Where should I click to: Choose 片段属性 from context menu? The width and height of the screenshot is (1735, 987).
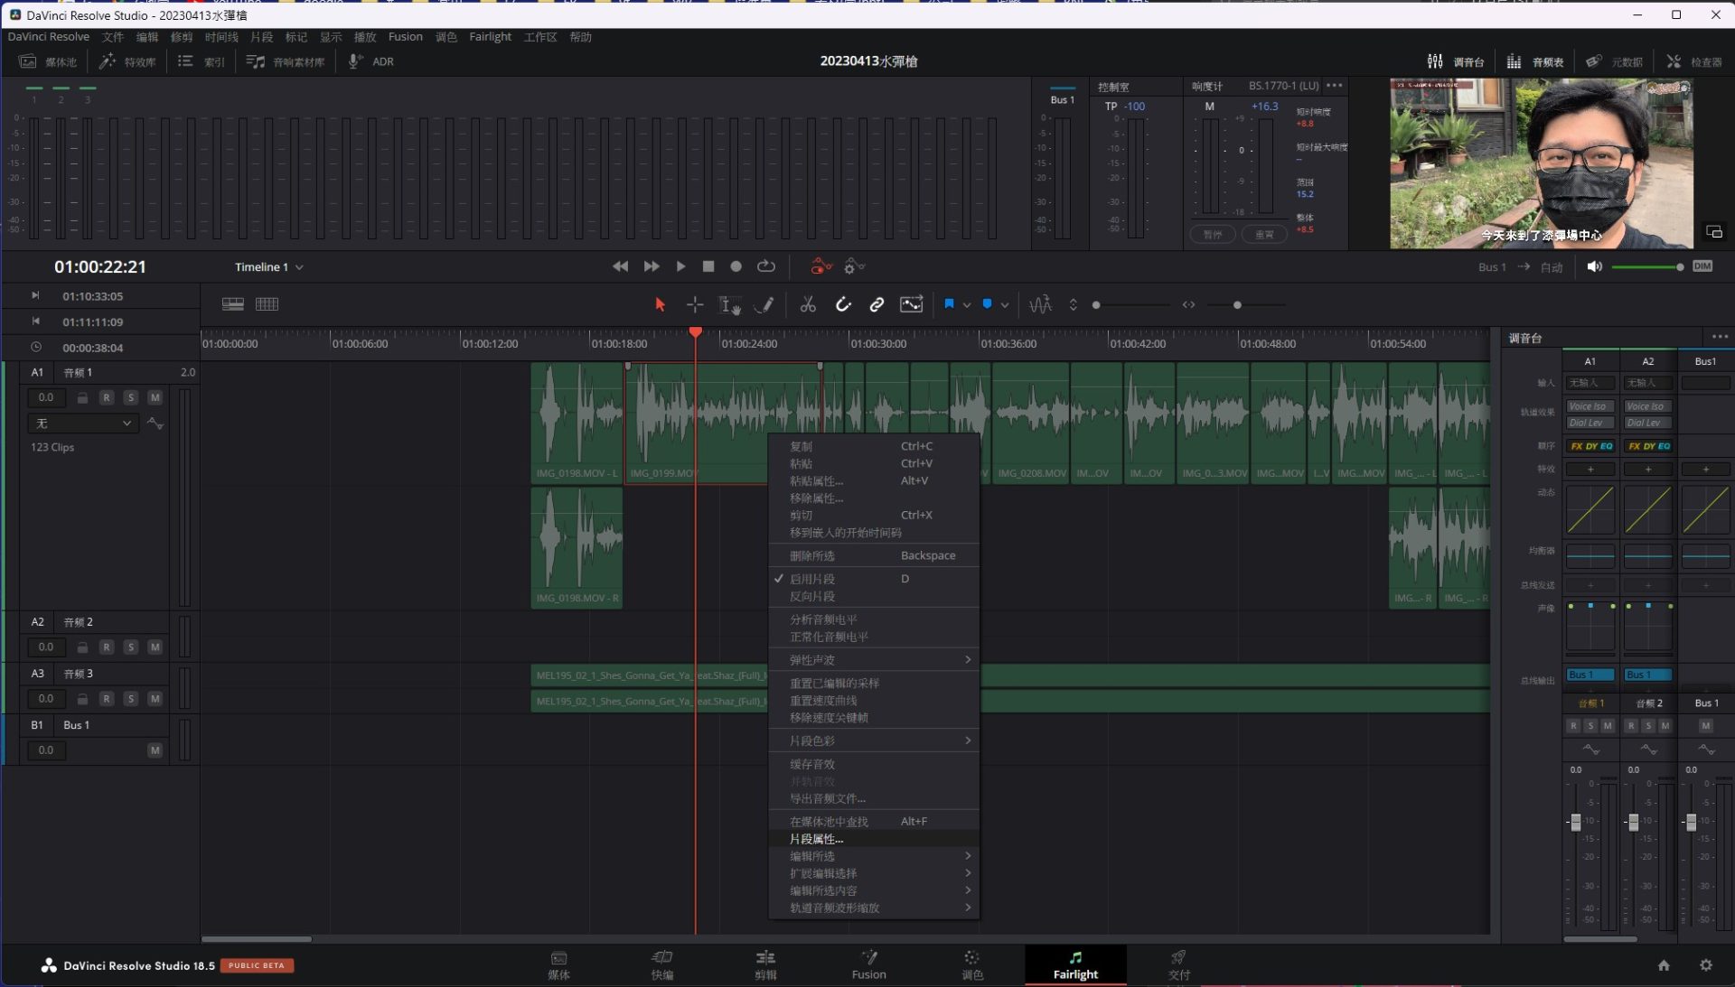[x=874, y=839]
